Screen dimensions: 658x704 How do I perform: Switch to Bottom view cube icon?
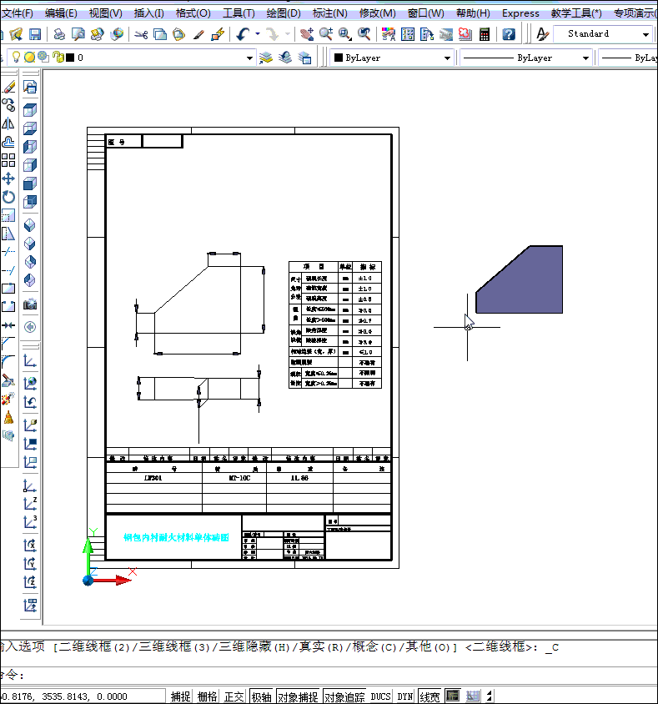pyautogui.click(x=30, y=128)
